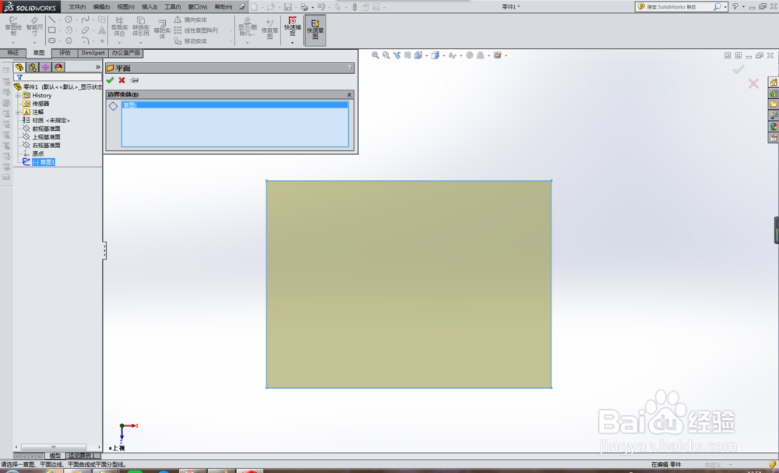Switch to the 评估 tab
Image resolution: width=779 pixels, height=473 pixels.
coord(65,53)
